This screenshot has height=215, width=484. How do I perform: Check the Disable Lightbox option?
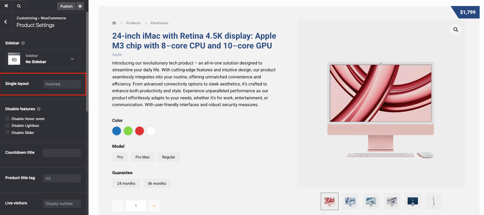tap(7, 125)
